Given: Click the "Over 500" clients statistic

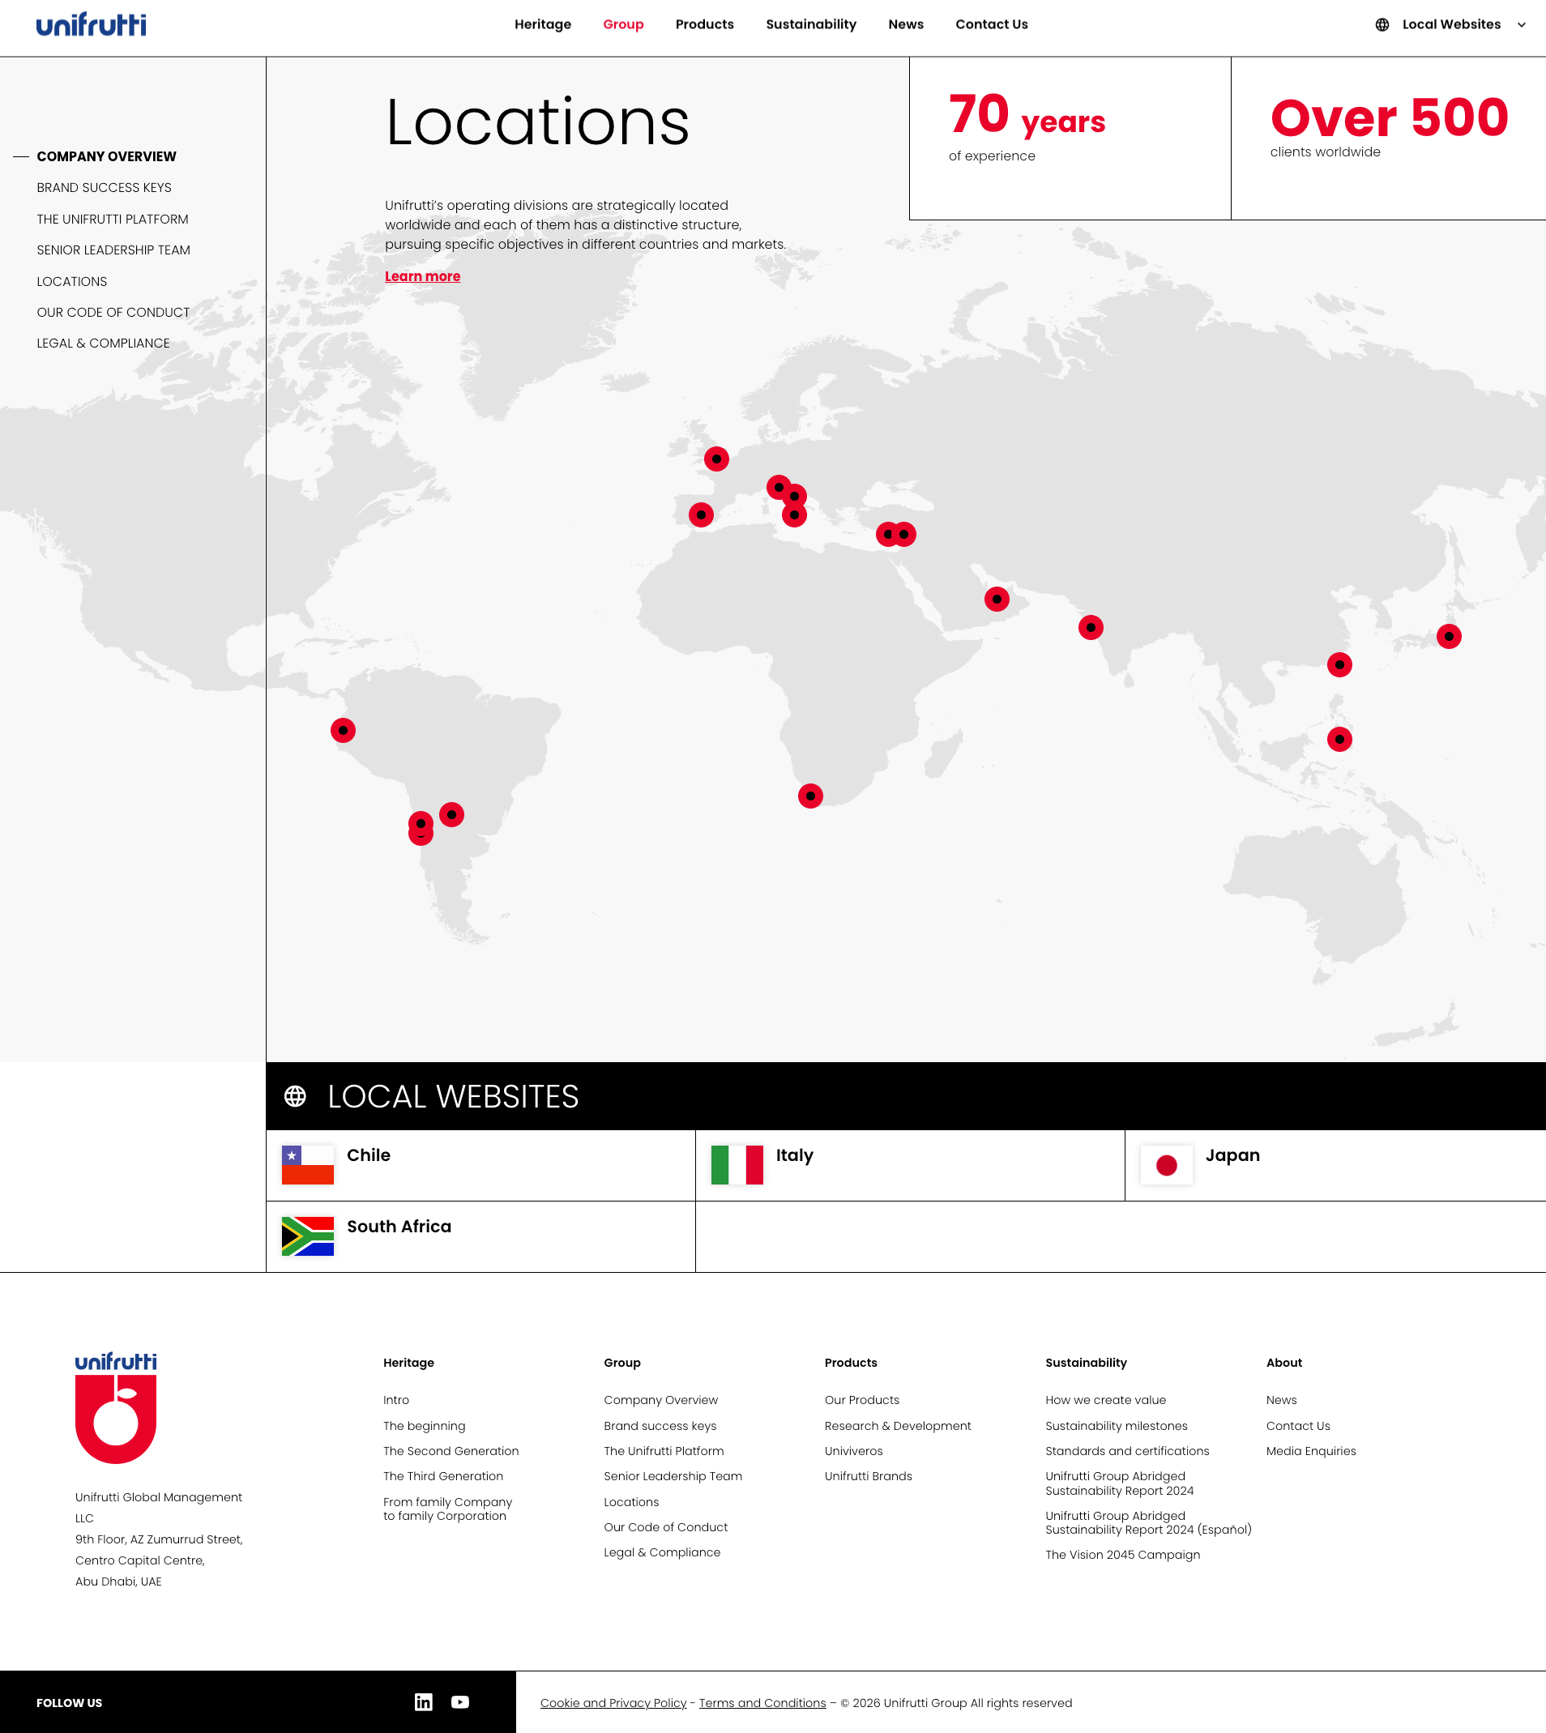Looking at the screenshot, I should [x=1389, y=117].
